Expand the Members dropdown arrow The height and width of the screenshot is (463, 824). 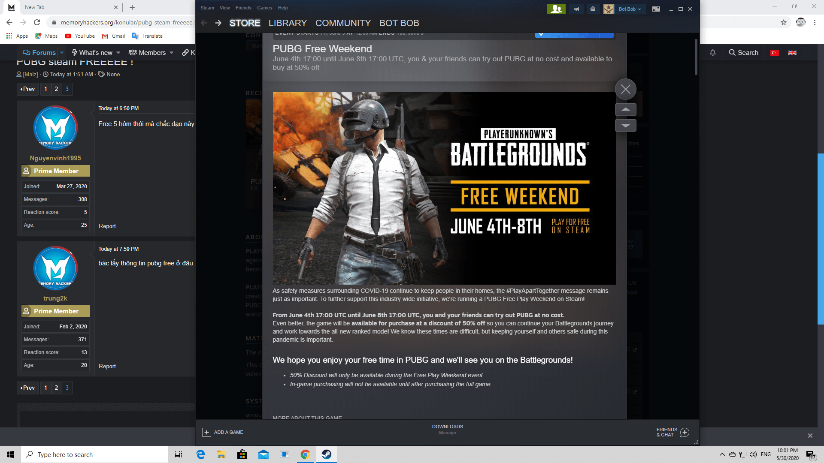tap(172, 53)
